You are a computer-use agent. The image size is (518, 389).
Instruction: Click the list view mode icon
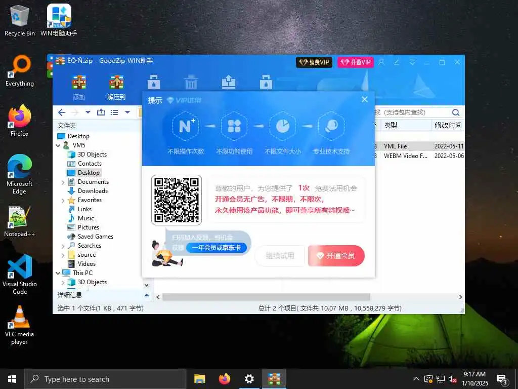pos(114,112)
